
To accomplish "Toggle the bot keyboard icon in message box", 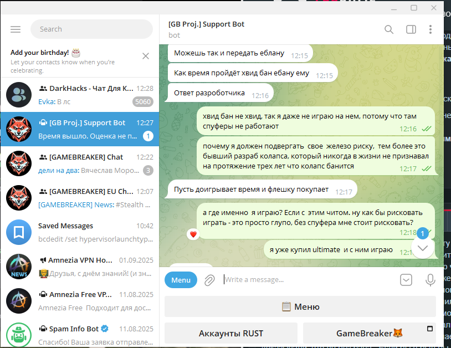I will (x=406, y=280).
